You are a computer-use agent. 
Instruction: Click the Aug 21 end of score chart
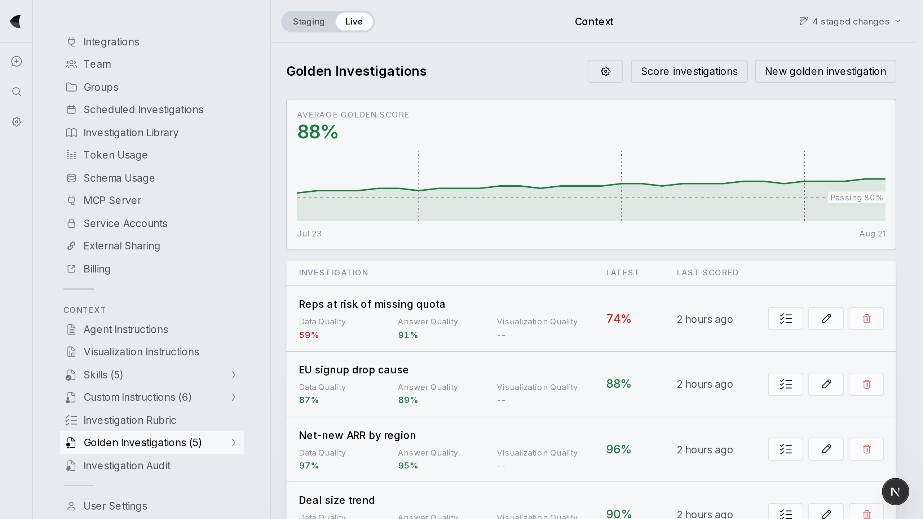(873, 234)
